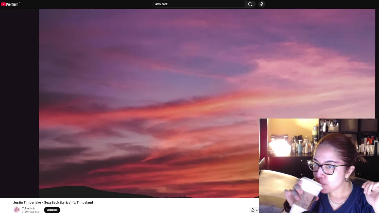Click the webcam overlay in the corner

point(319,166)
